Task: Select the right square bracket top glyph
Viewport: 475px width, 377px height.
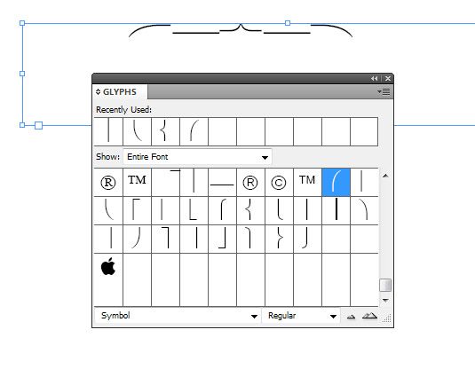Action: [x=165, y=239]
